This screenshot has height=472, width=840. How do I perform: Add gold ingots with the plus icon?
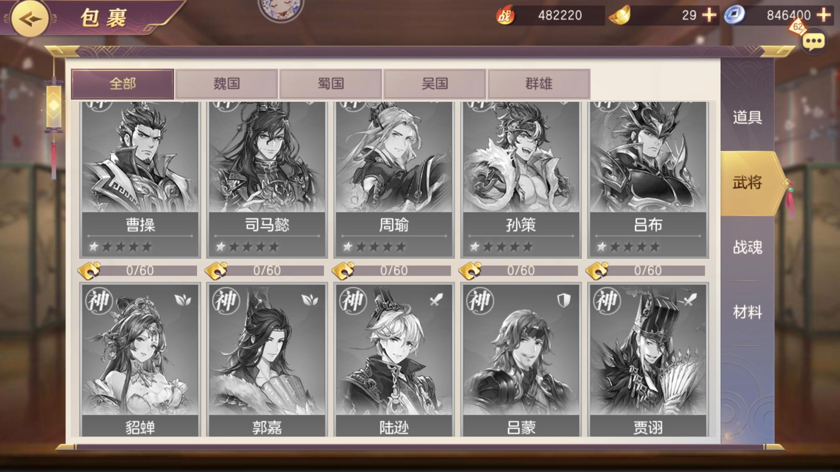709,15
